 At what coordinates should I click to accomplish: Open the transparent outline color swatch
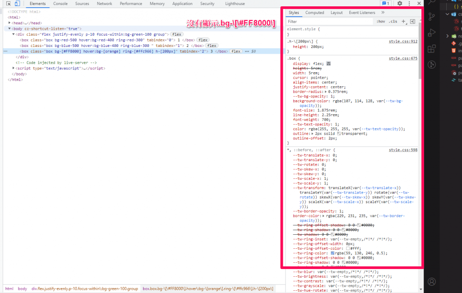click(x=339, y=134)
